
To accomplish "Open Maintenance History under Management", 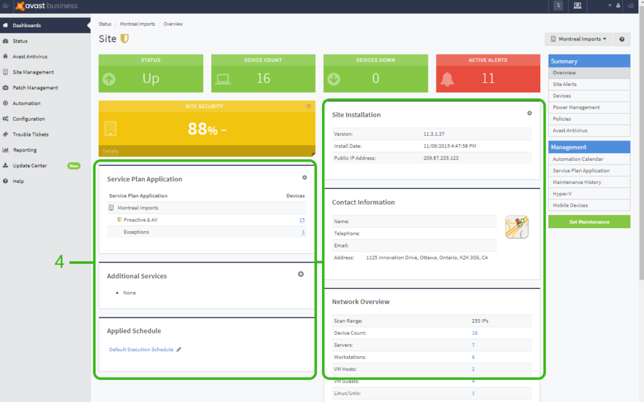I will 589,182.
